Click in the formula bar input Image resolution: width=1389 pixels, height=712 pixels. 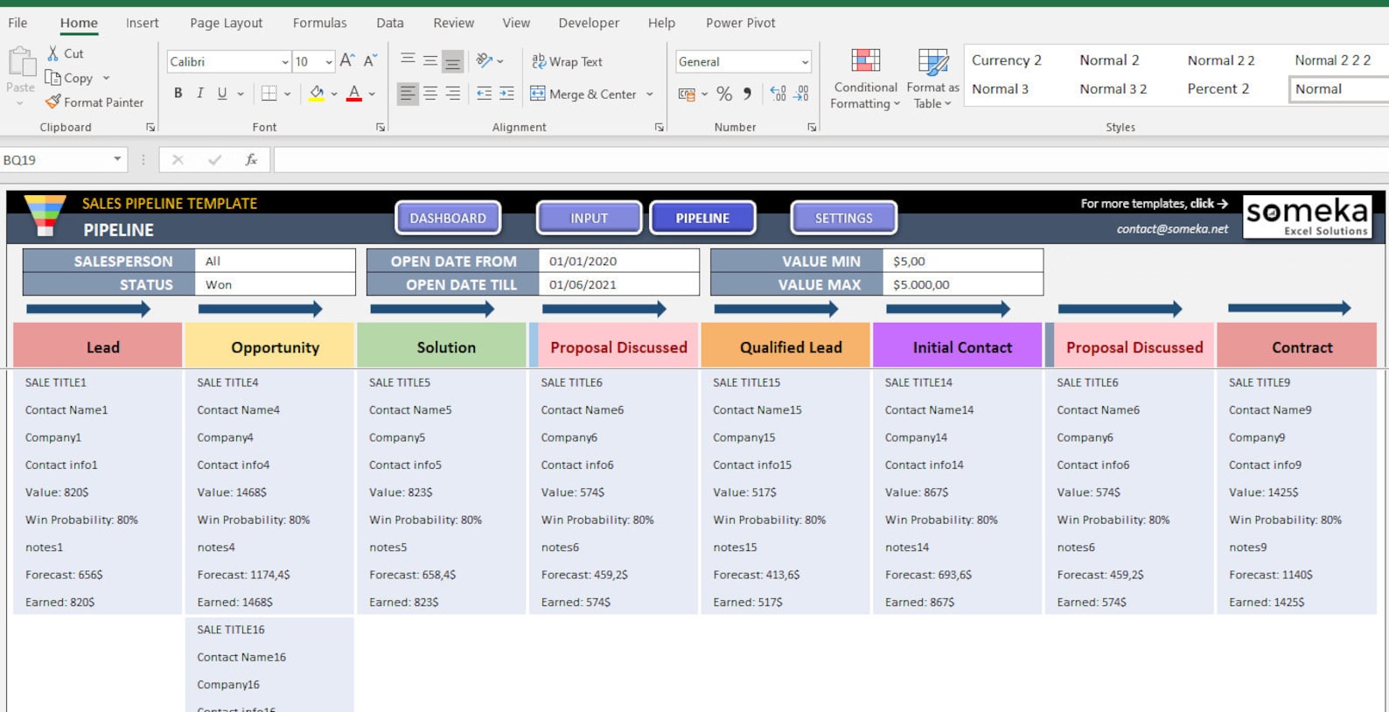coord(831,159)
